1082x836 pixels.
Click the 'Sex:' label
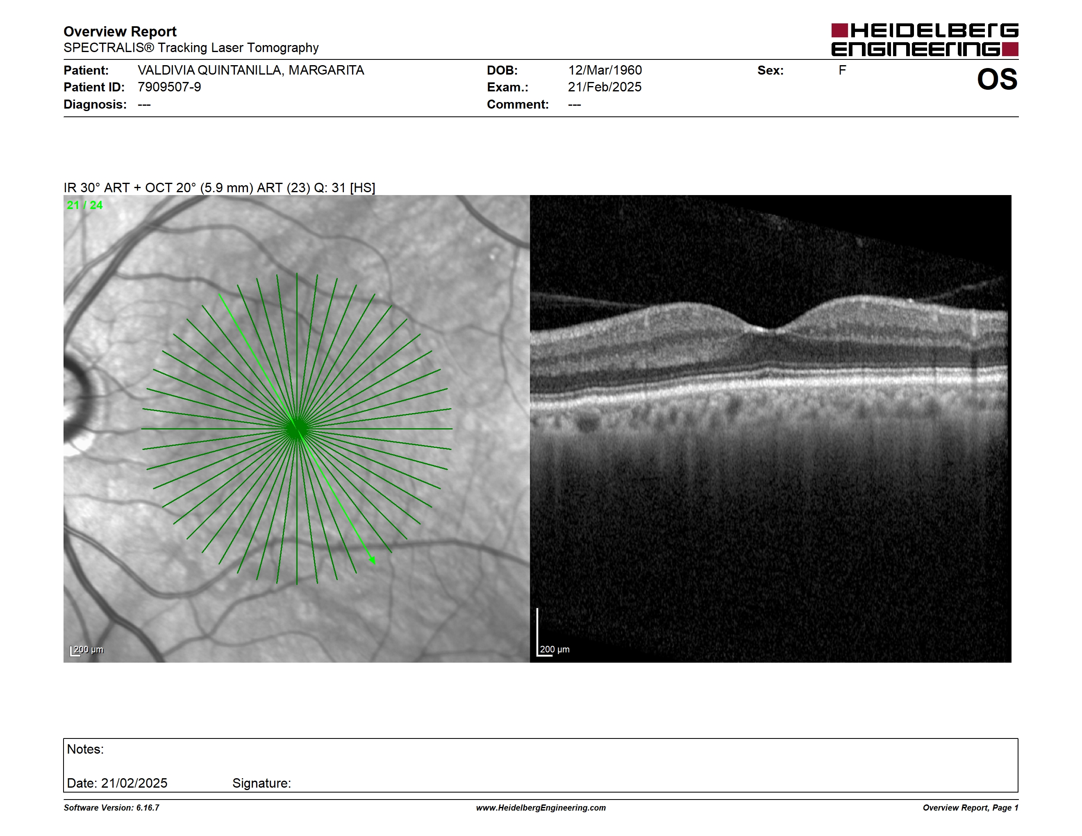point(771,70)
